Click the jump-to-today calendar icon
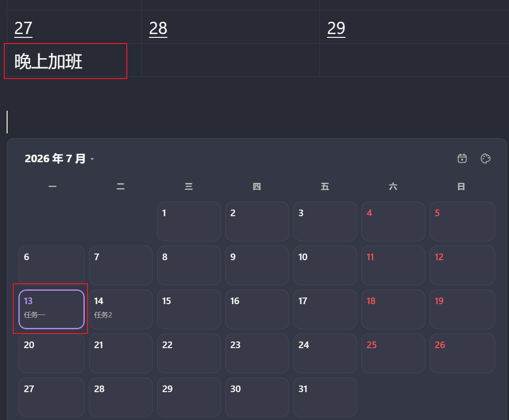This screenshot has height=420, width=509. point(462,158)
